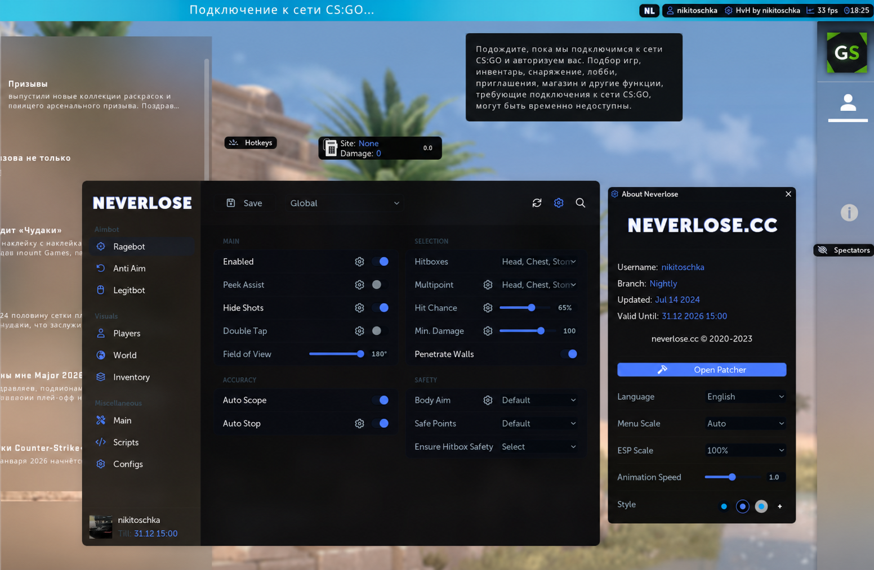This screenshot has width=874, height=570.
Task: Open gear settings for Double Tap
Action: click(x=359, y=331)
